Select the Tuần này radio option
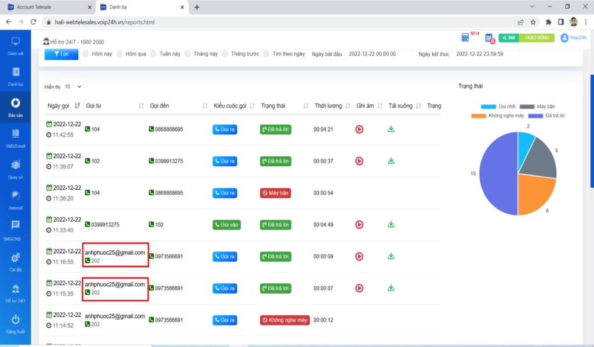 pos(154,54)
